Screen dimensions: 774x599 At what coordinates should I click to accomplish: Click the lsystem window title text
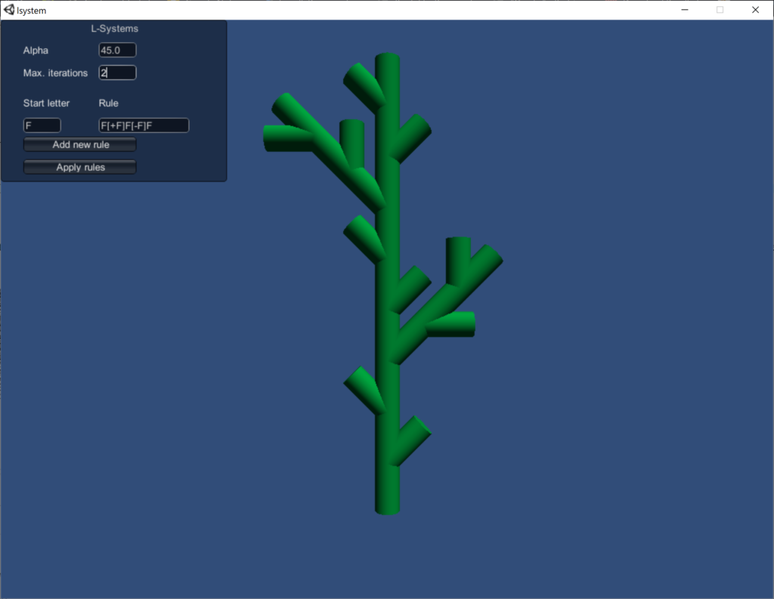(31, 11)
